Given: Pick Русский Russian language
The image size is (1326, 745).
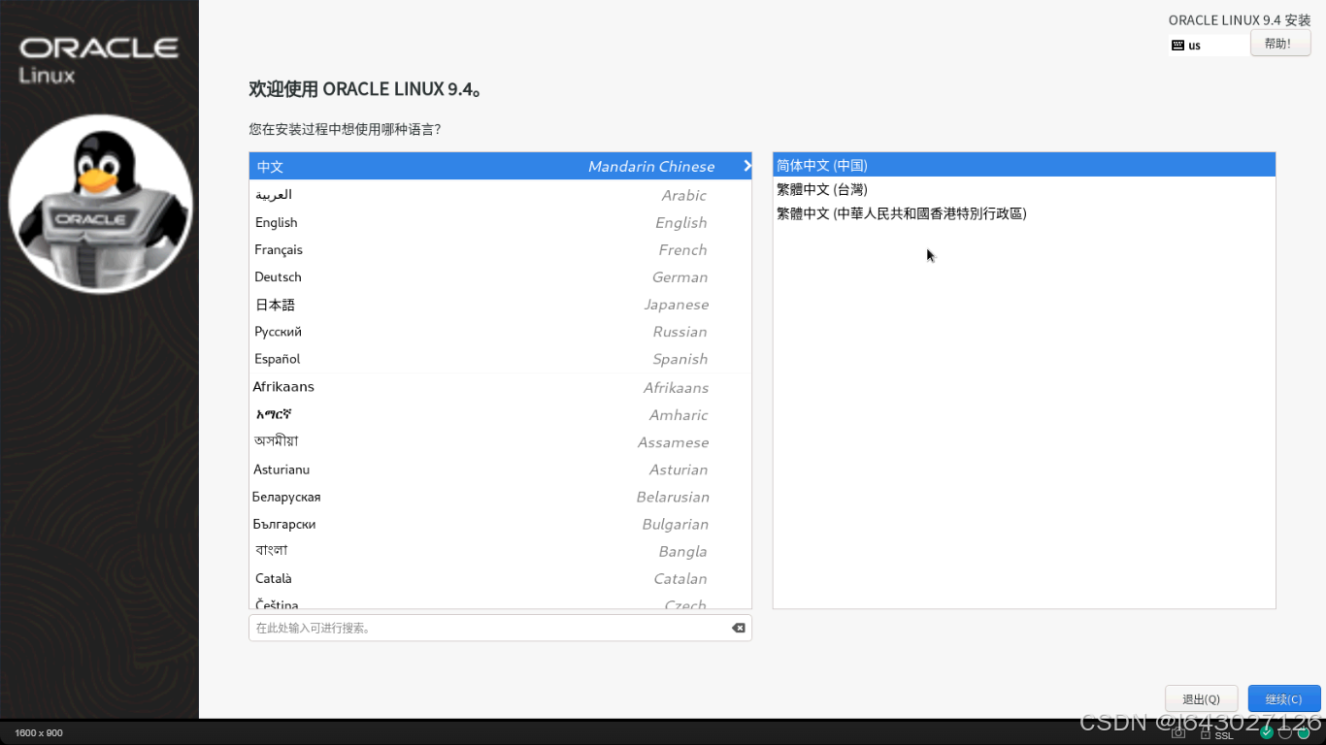Looking at the screenshot, I should [500, 331].
